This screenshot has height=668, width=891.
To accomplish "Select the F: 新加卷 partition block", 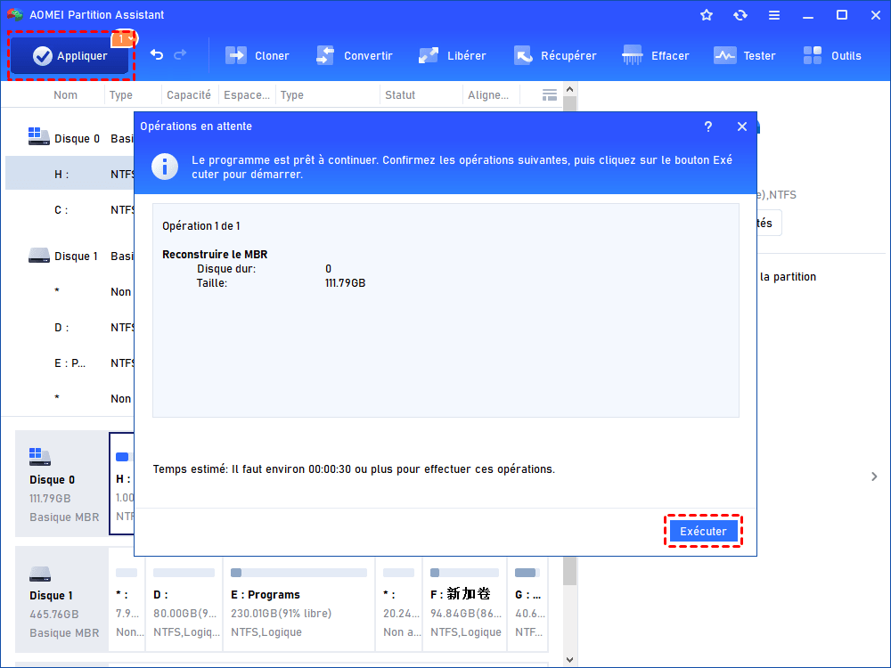I will [465, 604].
